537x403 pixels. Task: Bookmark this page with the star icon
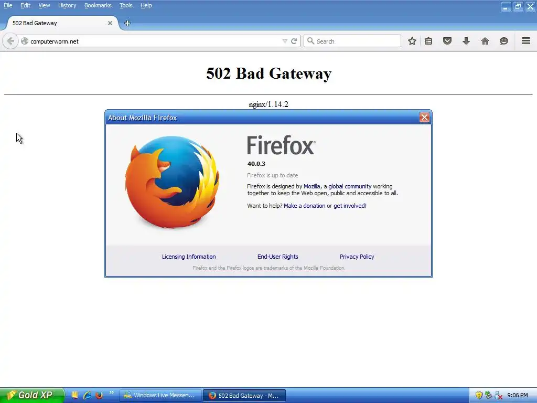412,41
